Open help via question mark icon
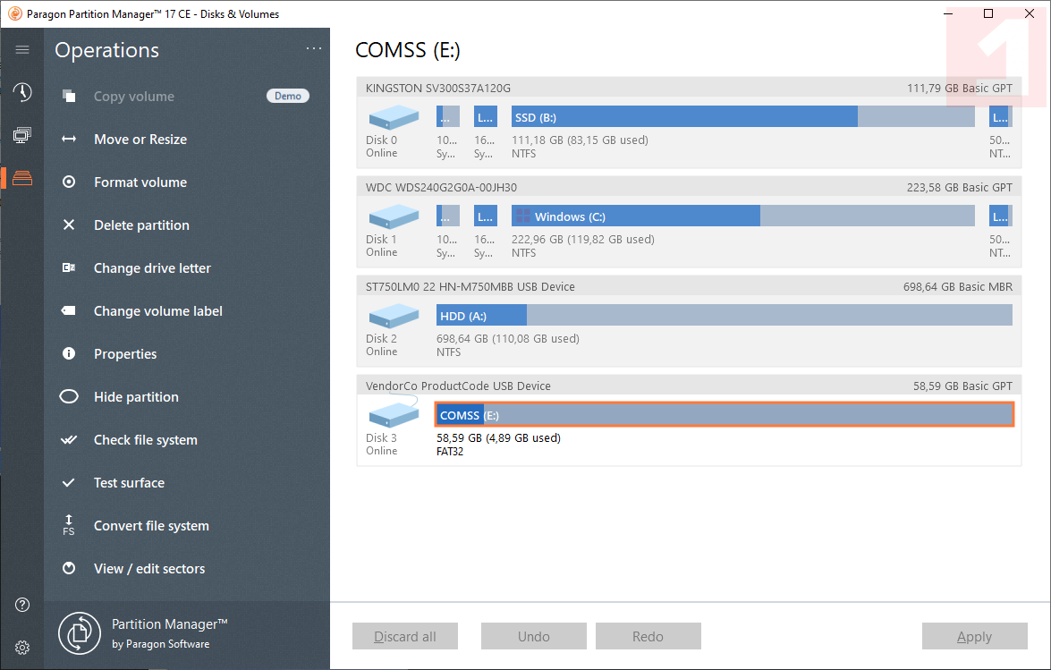This screenshot has width=1051, height=670. pos(22,605)
